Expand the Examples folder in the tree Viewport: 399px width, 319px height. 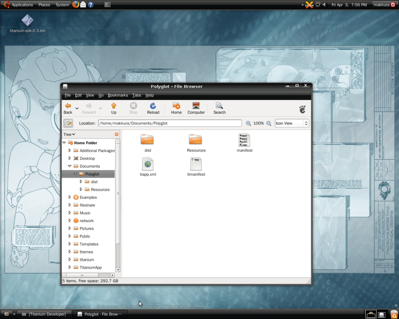click(x=70, y=197)
